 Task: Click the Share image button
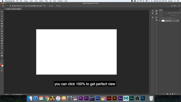point(179,6)
